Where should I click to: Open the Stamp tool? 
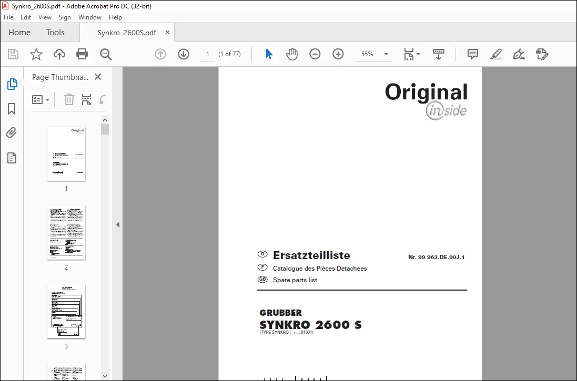[542, 54]
